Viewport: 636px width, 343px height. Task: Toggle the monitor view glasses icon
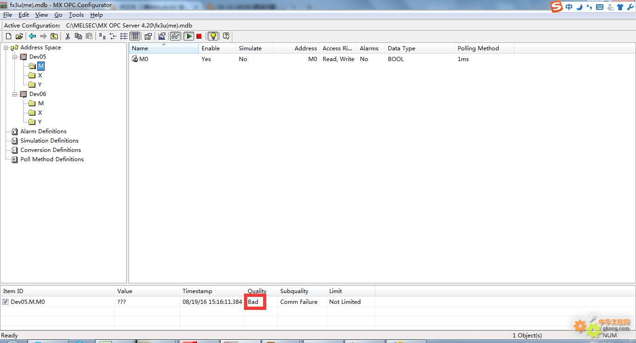point(176,36)
